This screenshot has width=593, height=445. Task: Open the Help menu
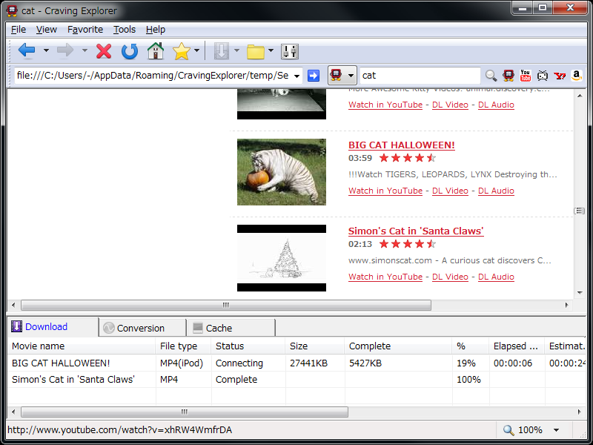click(x=156, y=30)
